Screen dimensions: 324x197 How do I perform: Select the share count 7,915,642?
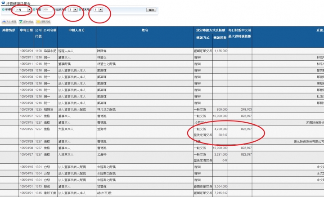[x=221, y=193]
